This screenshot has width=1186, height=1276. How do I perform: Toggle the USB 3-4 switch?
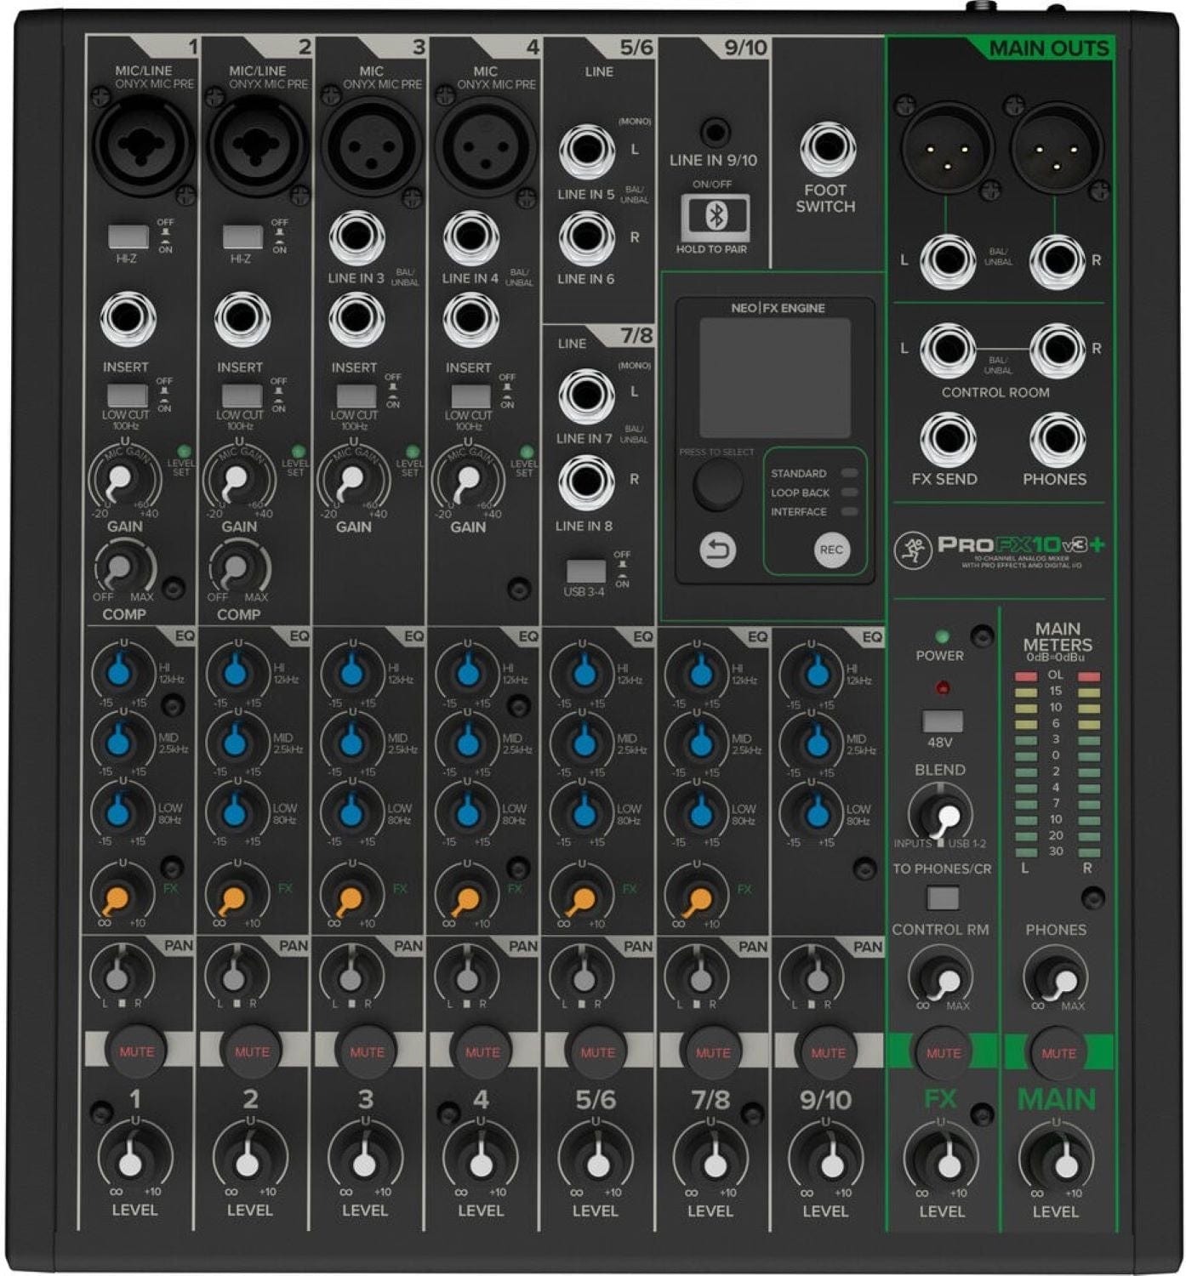tap(585, 571)
